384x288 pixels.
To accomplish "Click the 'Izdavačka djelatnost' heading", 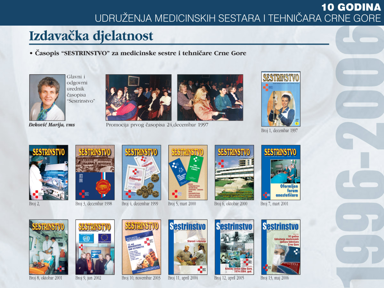I will [91, 36].
